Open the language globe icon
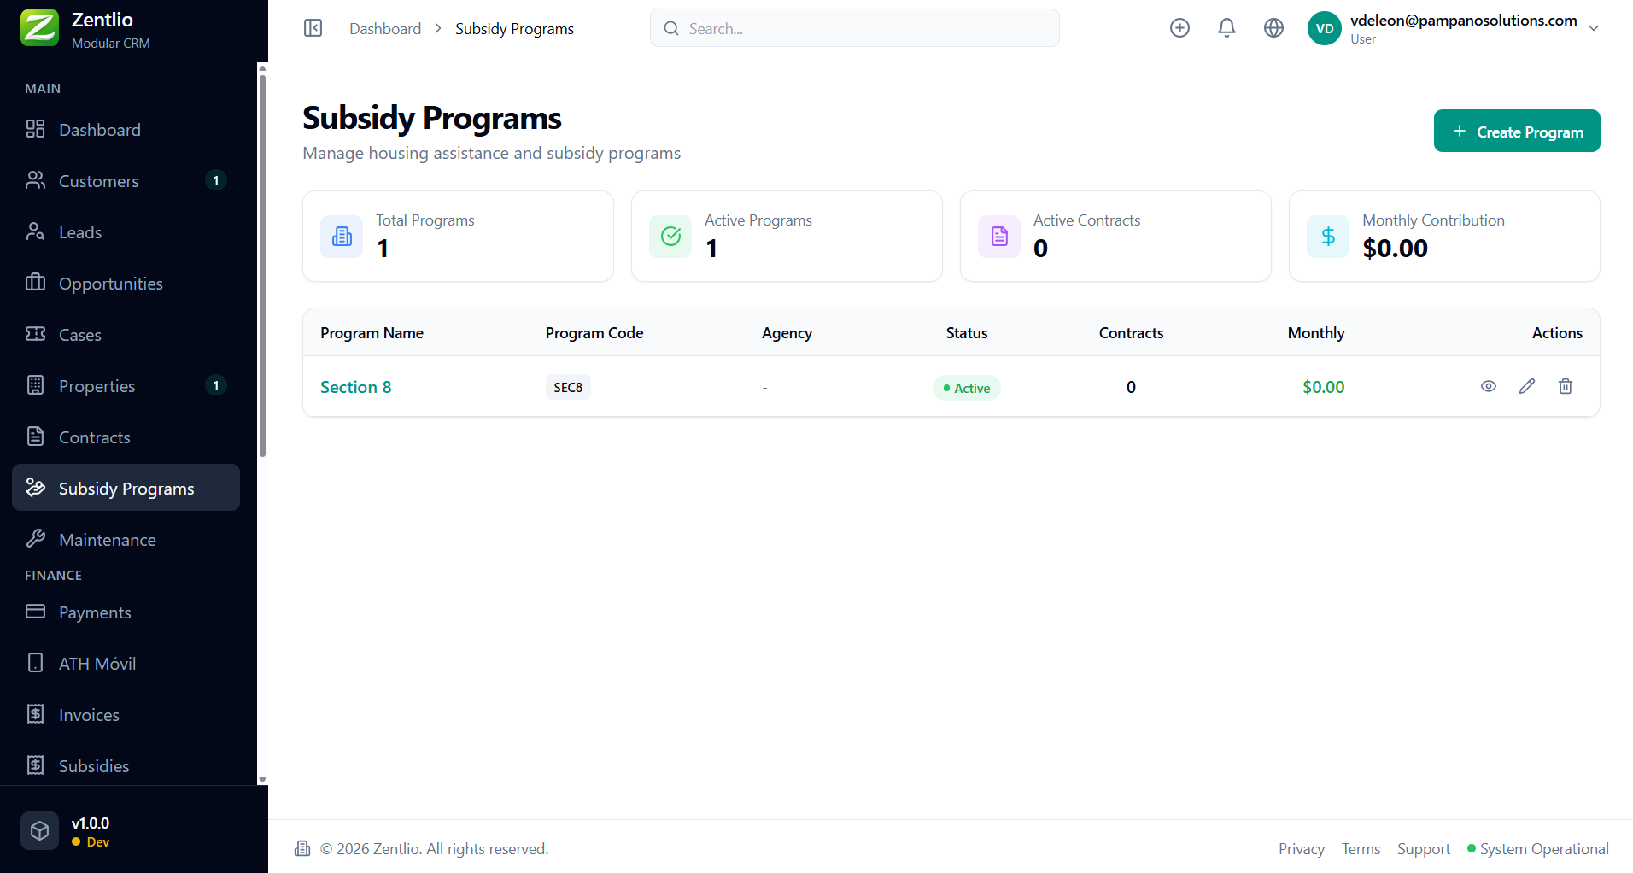 pyautogui.click(x=1273, y=28)
